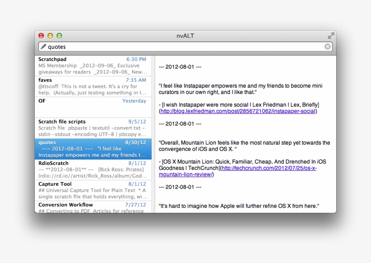
Task: Open the blog.lexfriedman.com Instapaper link
Action: click(238, 111)
